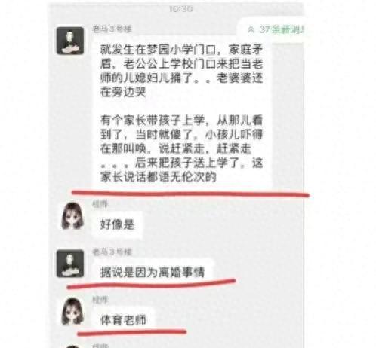This screenshot has height=348, width=376.
Task: Open 老马3号楼's avatar beside 据说是因为离婚事情
Action: click(70, 264)
